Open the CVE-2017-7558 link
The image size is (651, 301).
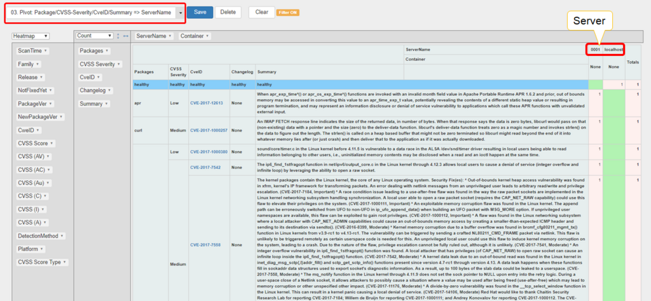[207, 244]
